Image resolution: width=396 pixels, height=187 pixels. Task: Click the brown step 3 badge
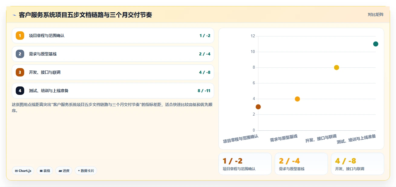tap(20, 72)
